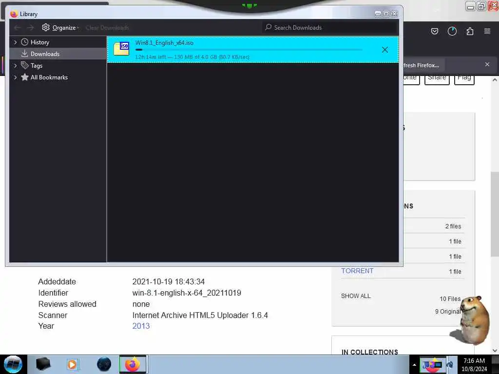
Task: Click the page vertical scrollbar thumb
Action: tap(495, 214)
